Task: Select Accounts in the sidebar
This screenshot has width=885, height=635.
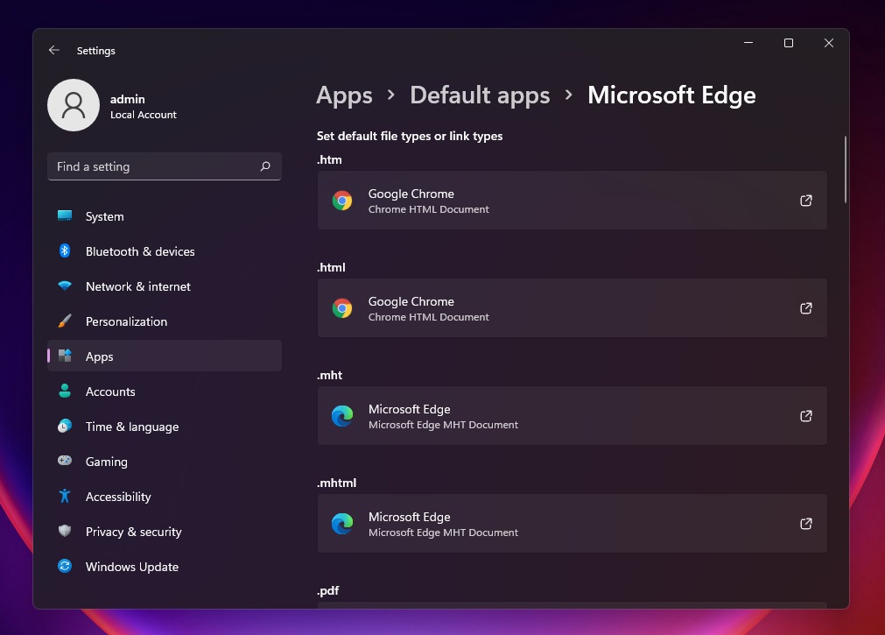Action: point(165,392)
